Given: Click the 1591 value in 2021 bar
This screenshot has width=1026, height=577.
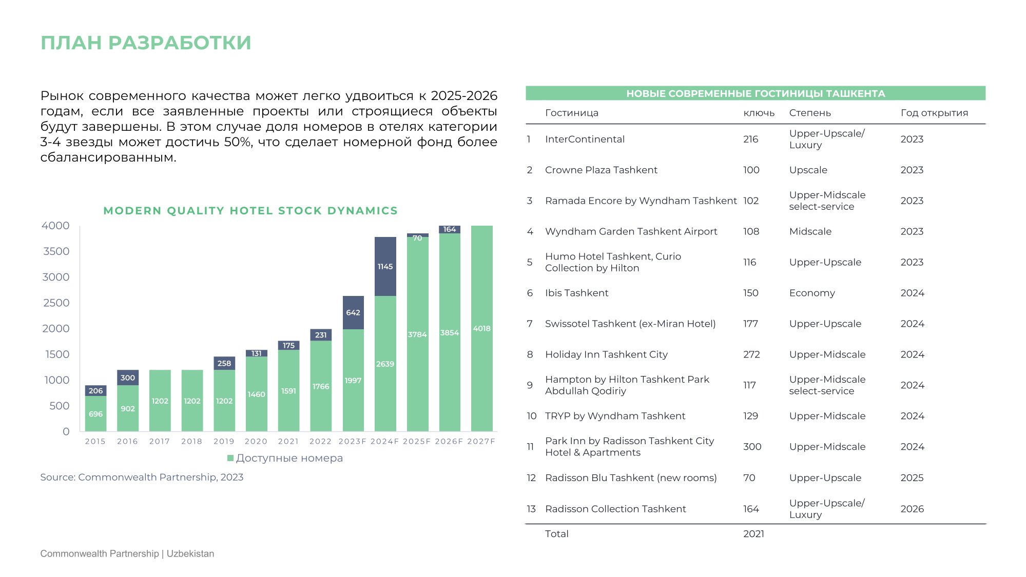Looking at the screenshot, I should [x=288, y=391].
